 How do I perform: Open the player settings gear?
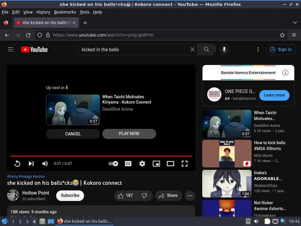[142, 164]
